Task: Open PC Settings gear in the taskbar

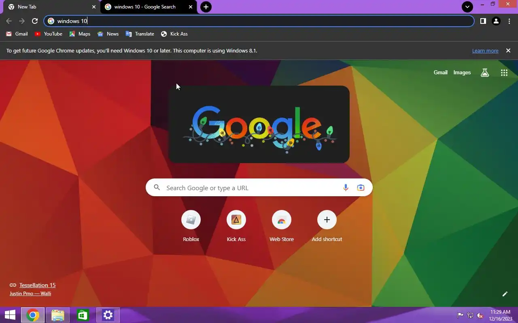Action: 108,315
